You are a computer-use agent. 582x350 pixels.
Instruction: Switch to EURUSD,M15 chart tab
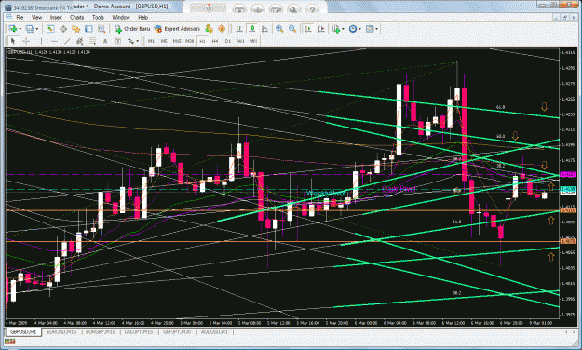pos(61,331)
